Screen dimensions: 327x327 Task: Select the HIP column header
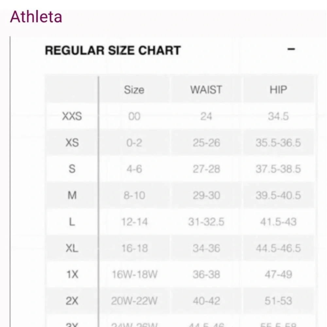(278, 90)
